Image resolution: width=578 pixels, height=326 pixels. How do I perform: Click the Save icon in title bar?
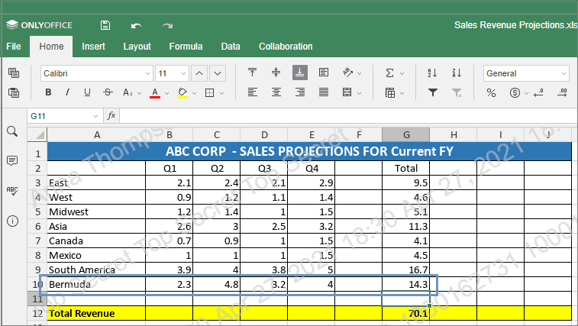pos(105,25)
